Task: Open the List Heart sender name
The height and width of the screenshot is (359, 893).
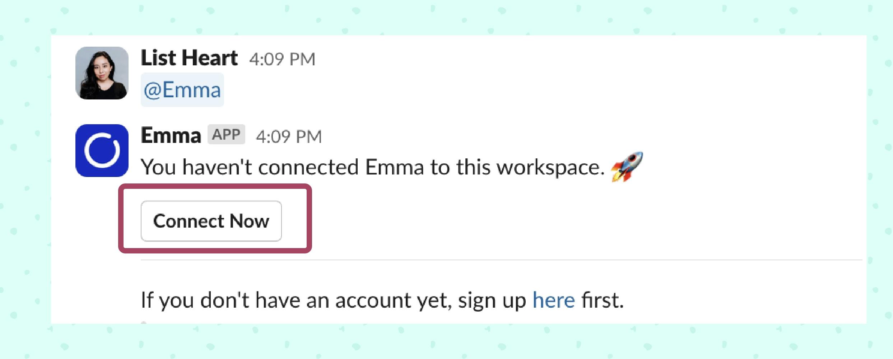Action: 189,58
